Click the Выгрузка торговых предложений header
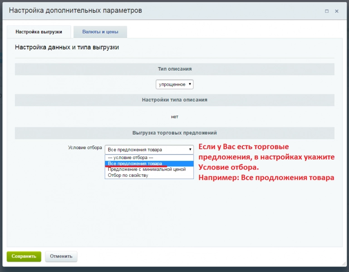This screenshot has width=349, height=272. [x=174, y=133]
